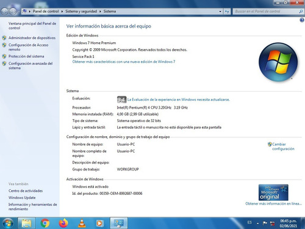The image size is (305, 229).
Task: Open VLC media player from taskbar
Action: pyautogui.click(x=82, y=223)
